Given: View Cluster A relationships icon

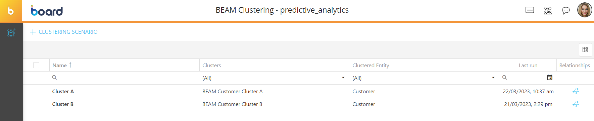Looking at the screenshot, I should click(x=576, y=91).
